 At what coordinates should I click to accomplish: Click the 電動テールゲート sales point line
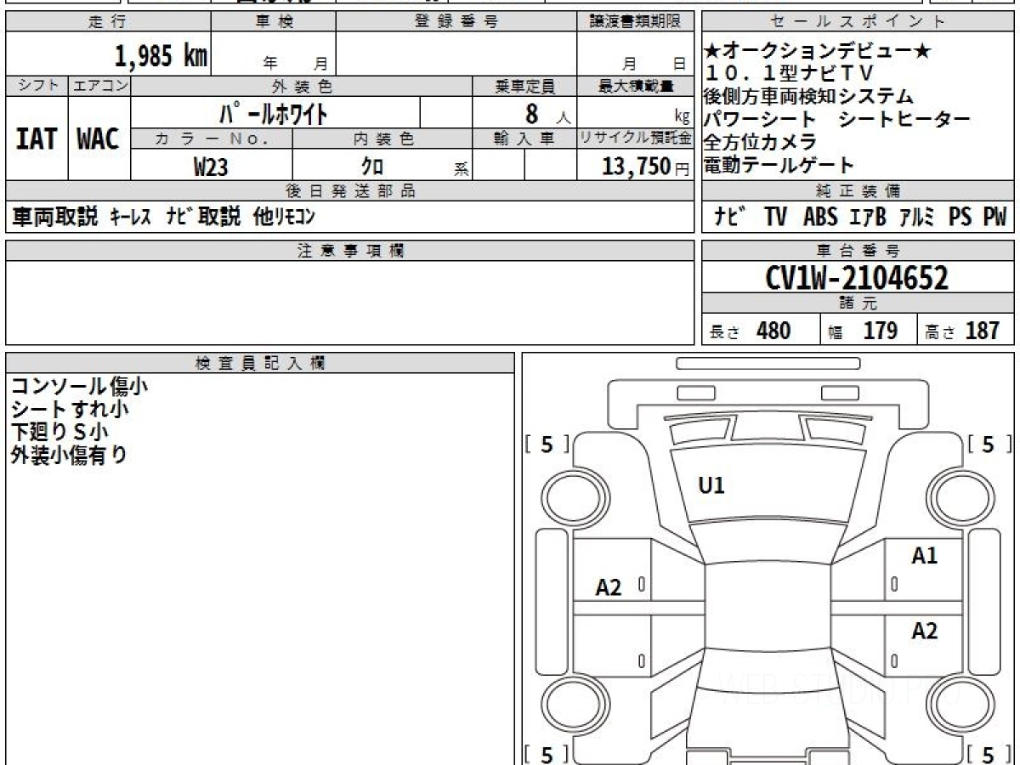tap(779, 165)
